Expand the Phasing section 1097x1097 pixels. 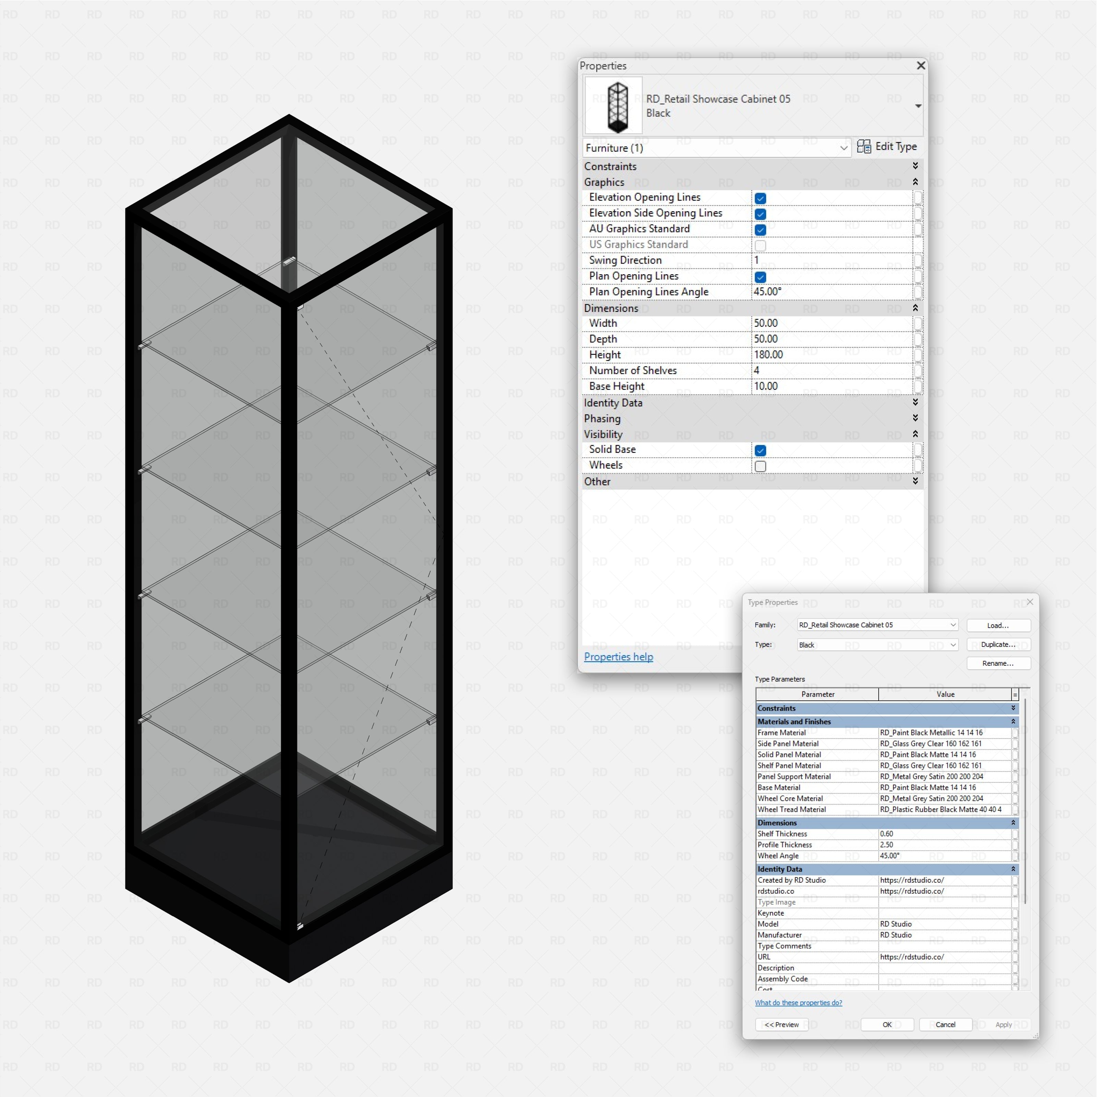915,418
